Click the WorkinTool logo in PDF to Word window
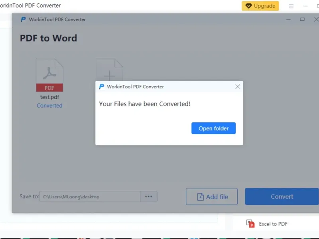 pyautogui.click(x=23, y=19)
